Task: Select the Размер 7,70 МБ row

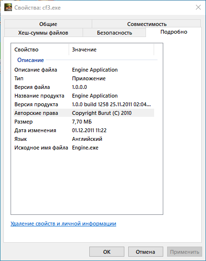Action: click(84, 122)
